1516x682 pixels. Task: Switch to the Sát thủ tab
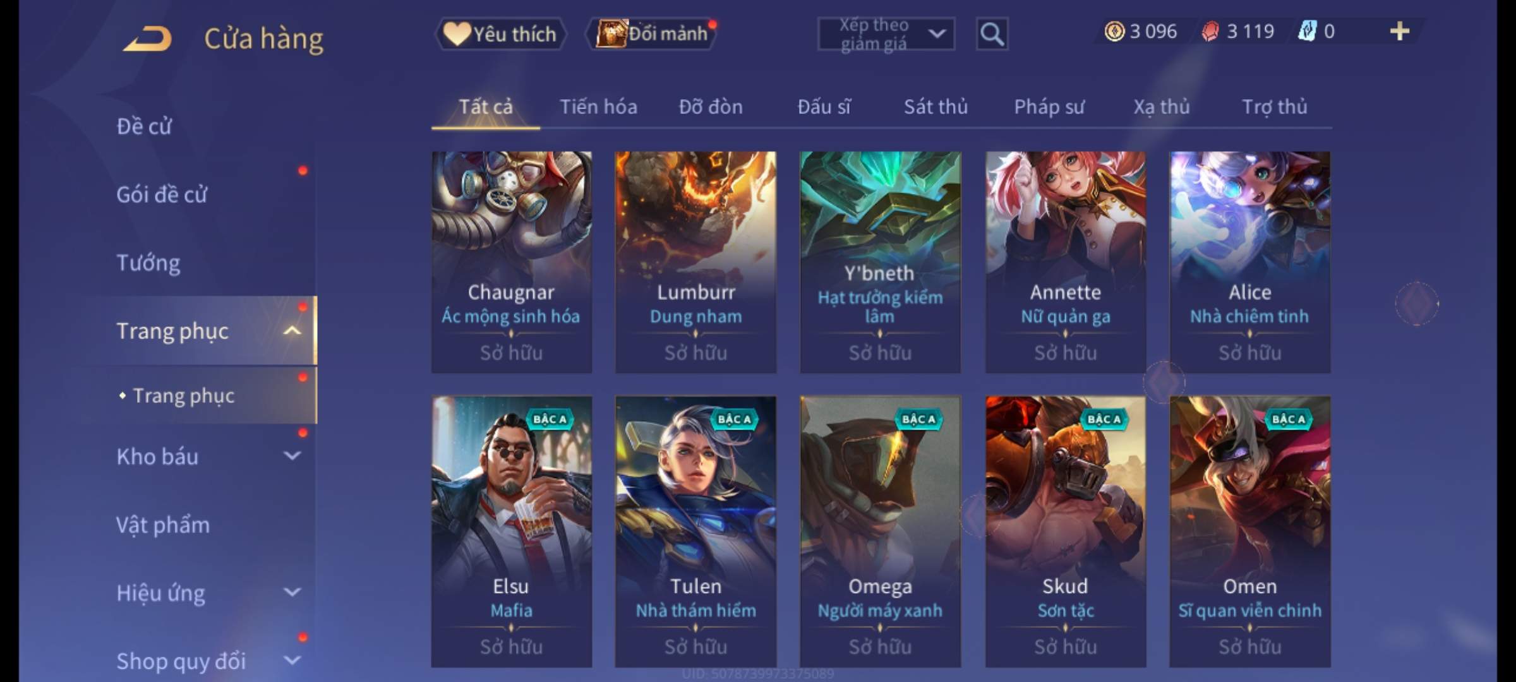935,107
